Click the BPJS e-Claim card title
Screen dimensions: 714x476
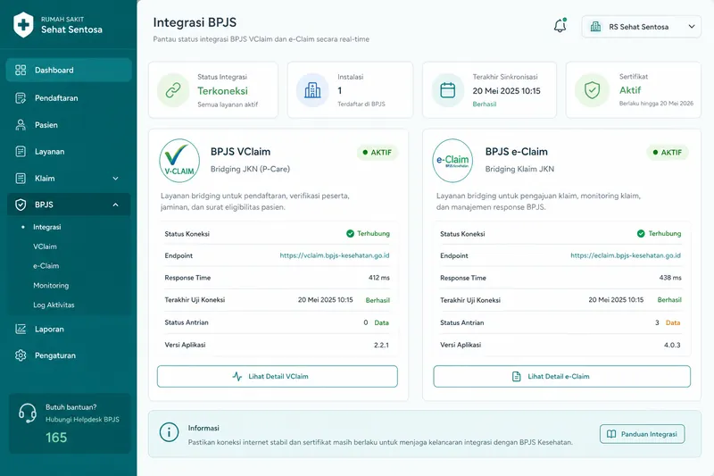(x=517, y=152)
